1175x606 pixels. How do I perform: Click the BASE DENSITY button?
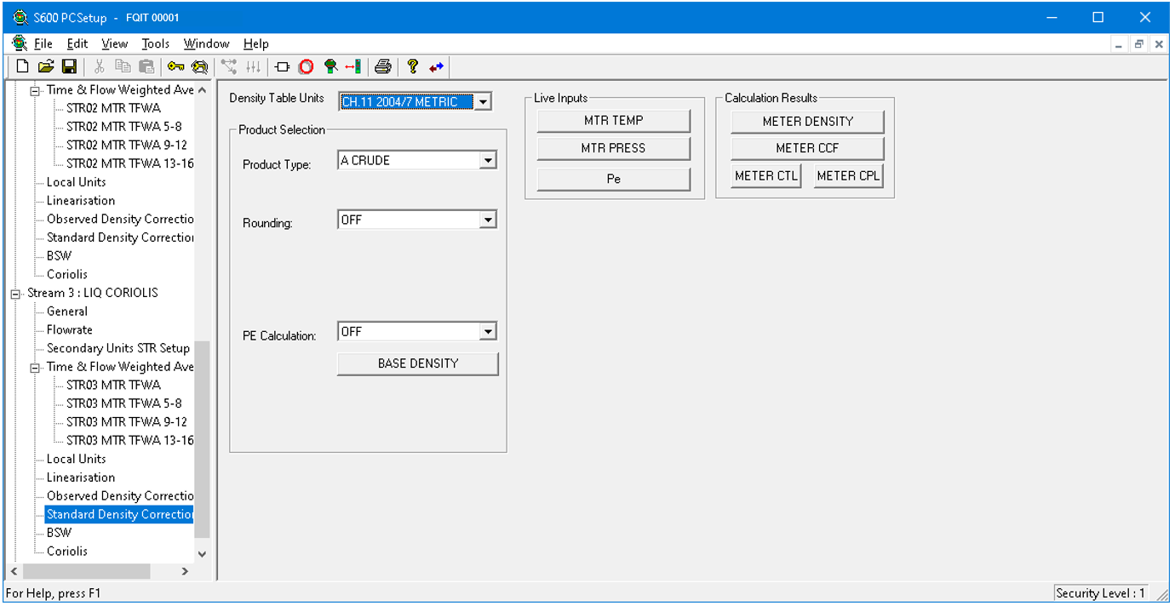(x=418, y=363)
